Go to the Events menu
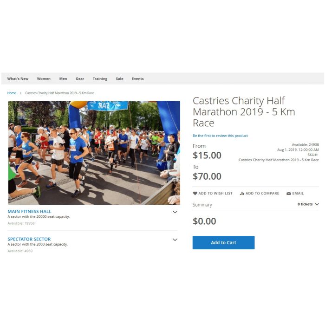This screenshot has width=325, height=325. [x=137, y=79]
